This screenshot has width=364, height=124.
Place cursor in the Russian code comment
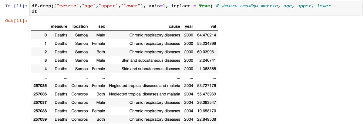273,6
